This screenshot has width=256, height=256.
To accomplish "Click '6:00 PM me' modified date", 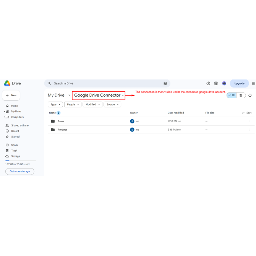I will coord(174,121).
